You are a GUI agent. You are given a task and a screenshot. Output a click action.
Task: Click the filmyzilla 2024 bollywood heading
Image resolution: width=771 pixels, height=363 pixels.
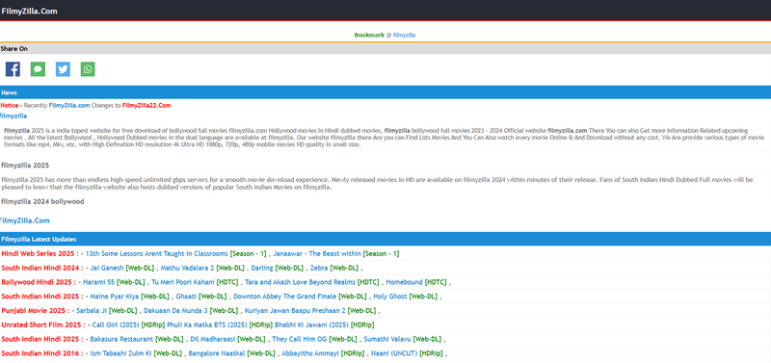click(42, 201)
